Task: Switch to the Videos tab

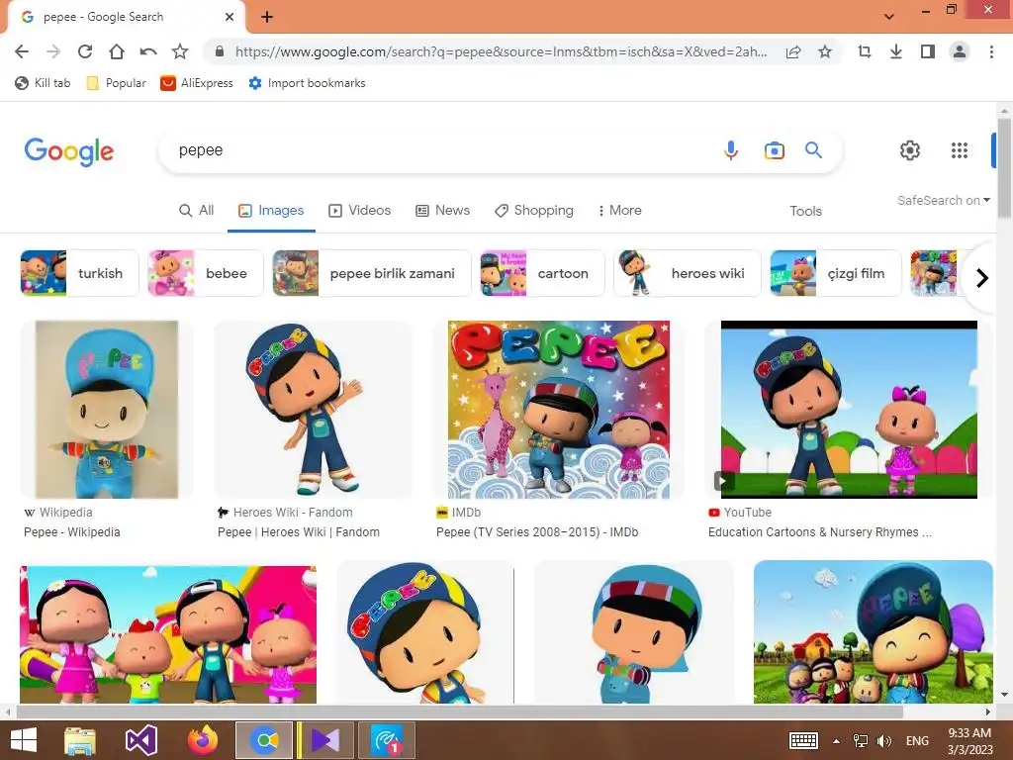Action: (x=360, y=211)
